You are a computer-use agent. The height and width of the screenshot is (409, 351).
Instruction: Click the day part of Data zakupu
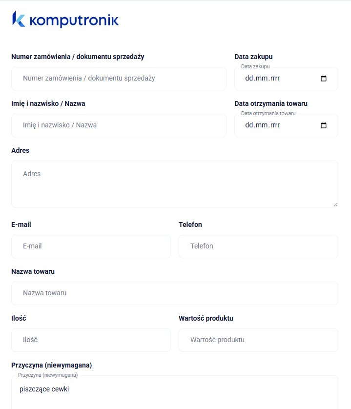(x=249, y=79)
